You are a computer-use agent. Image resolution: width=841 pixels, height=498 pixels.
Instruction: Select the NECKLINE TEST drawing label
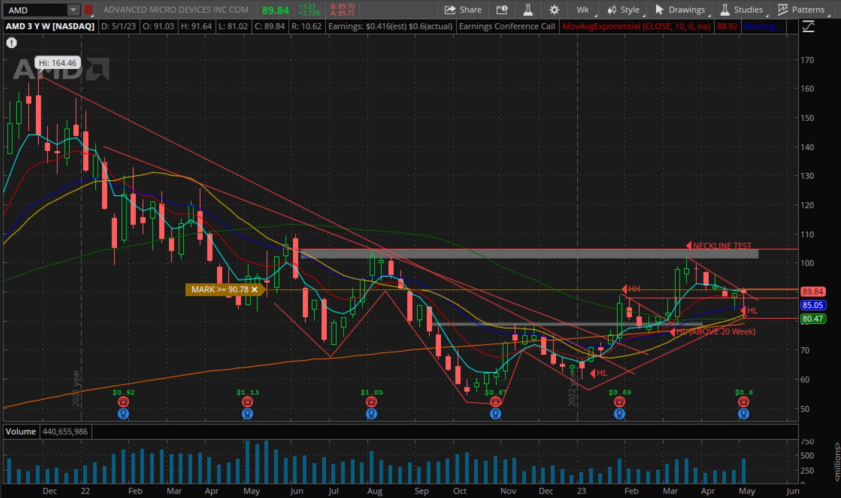(x=719, y=246)
